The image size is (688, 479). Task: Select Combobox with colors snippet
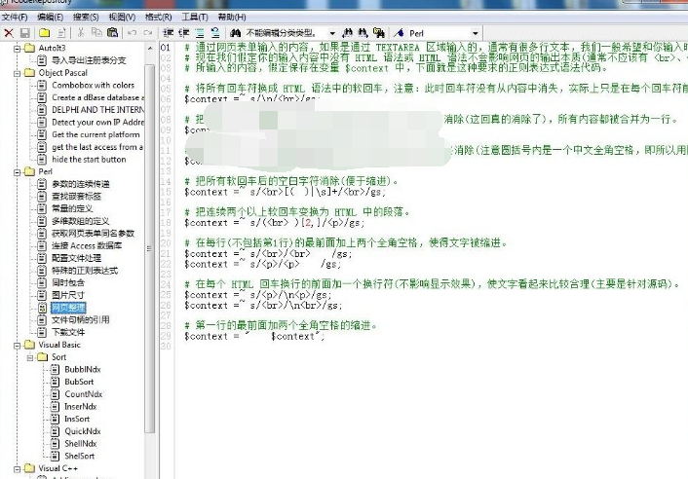[93, 85]
